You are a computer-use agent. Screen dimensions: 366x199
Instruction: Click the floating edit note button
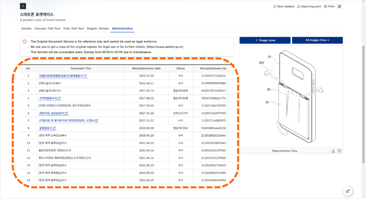tap(348, 191)
